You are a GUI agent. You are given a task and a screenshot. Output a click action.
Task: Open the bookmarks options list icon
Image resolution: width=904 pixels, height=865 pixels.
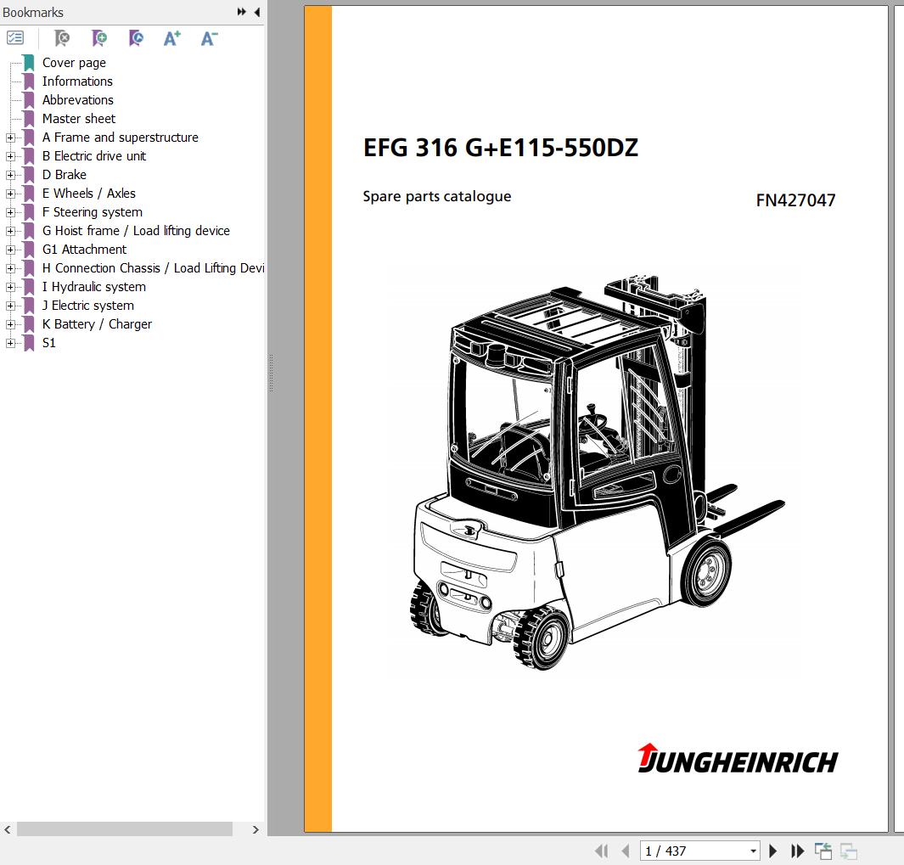15,38
